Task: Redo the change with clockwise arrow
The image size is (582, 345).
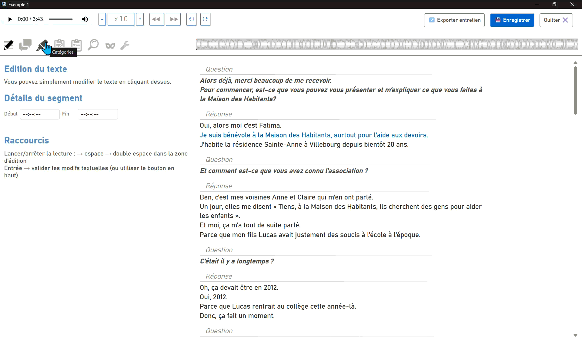Action: click(205, 19)
